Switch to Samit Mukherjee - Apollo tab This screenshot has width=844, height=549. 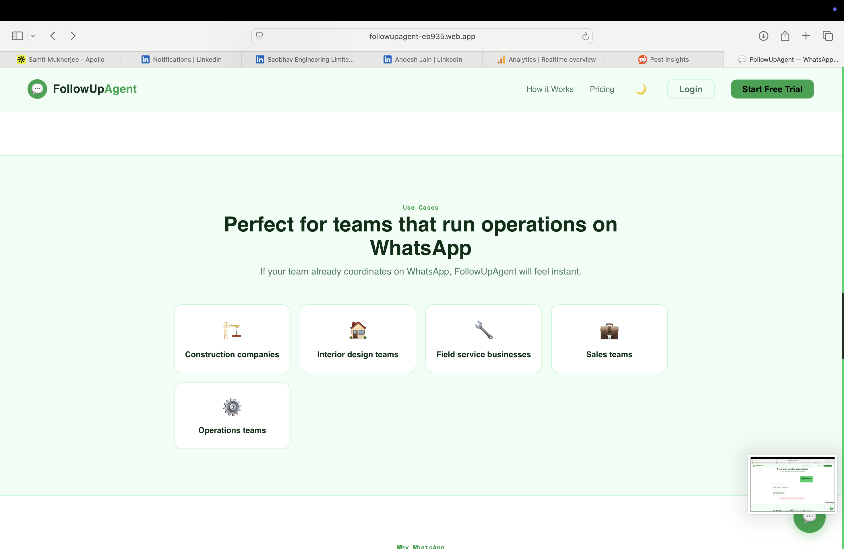60,59
